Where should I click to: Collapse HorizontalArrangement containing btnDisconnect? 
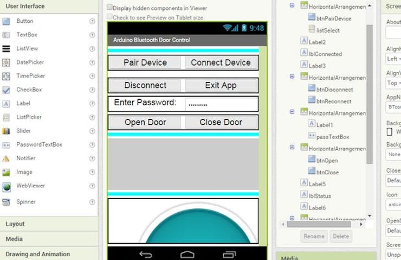[x=292, y=77]
